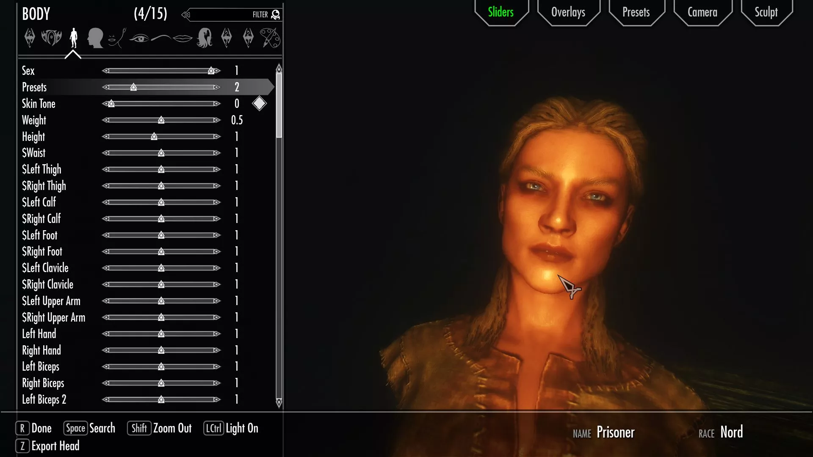Increase the Skin Tone slider with right arrow
813x457 pixels.
tap(217, 104)
